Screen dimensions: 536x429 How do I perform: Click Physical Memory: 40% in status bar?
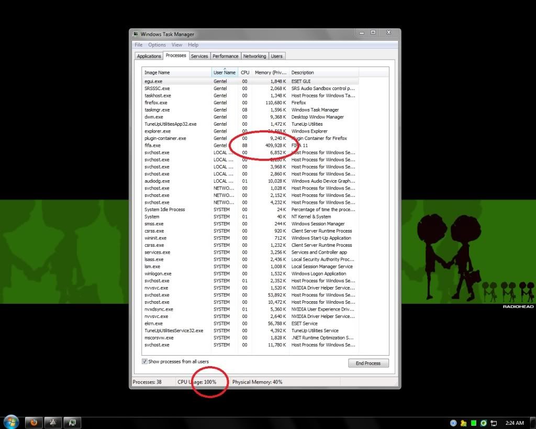pyautogui.click(x=258, y=382)
